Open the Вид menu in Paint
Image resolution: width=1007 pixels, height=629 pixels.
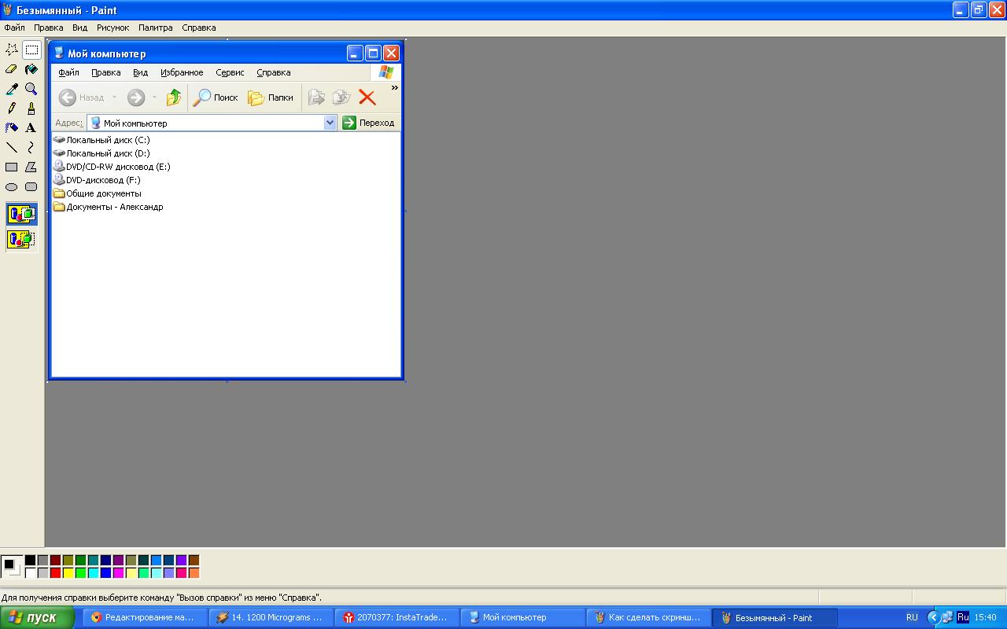click(79, 28)
